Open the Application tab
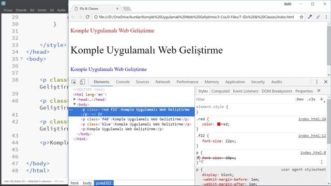 [x=235, y=82]
